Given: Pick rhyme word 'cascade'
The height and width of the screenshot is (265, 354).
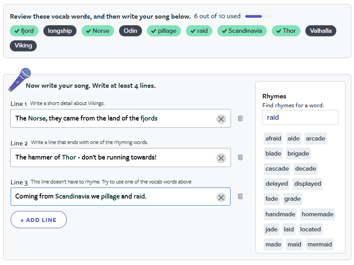Looking at the screenshot, I should 277,169.
